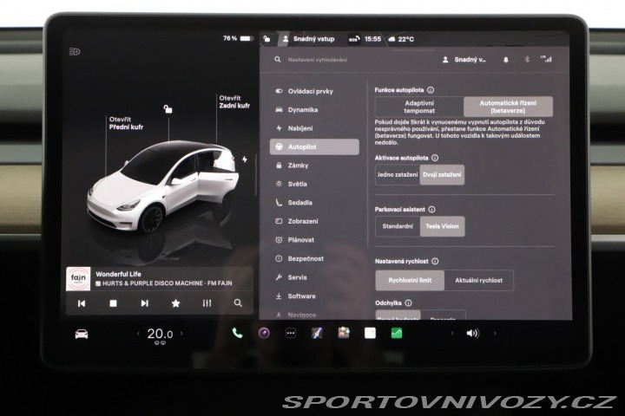Open the rear trunk (Zadní kufr)
Viewport: 625px width, 416px height.
pyautogui.click(x=234, y=102)
